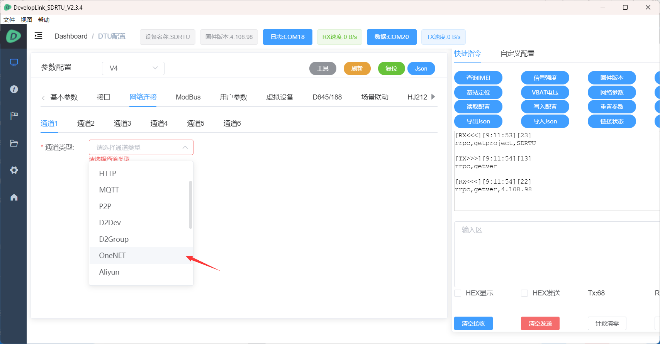Click 导入Json button
This screenshot has width=660, height=344.
[x=545, y=121]
